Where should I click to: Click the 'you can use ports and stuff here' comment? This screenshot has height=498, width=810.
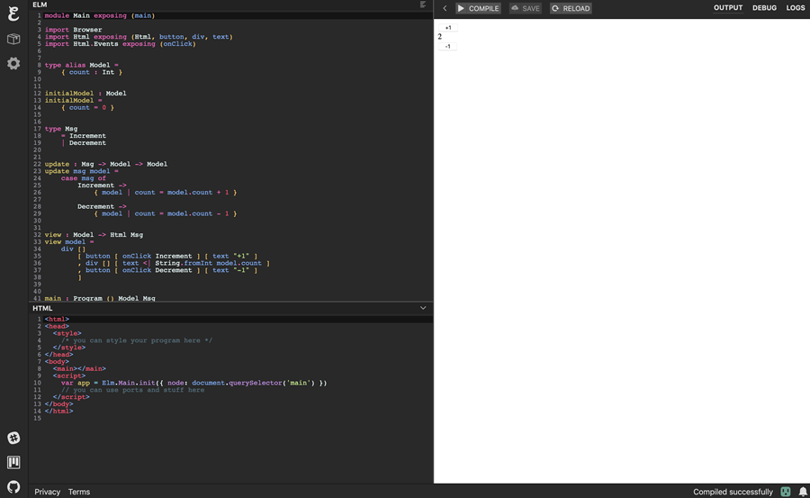click(x=133, y=390)
